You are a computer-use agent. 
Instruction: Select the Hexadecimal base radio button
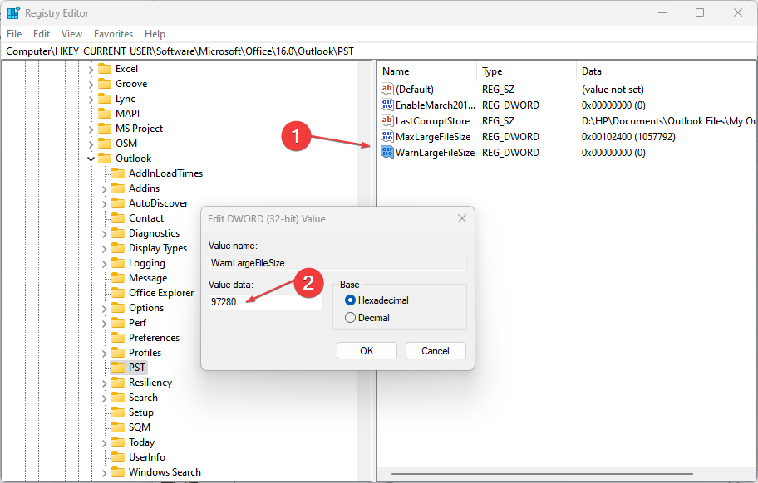pos(351,300)
